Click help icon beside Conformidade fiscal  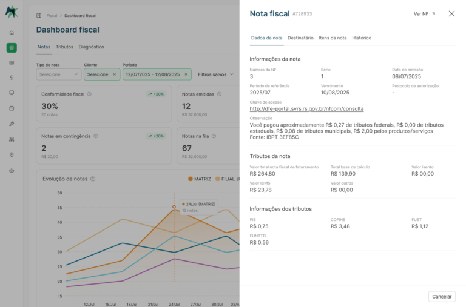tap(89, 94)
